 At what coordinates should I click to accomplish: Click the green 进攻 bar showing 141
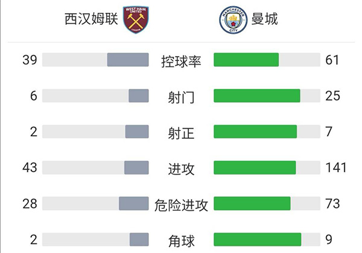coord(255,168)
